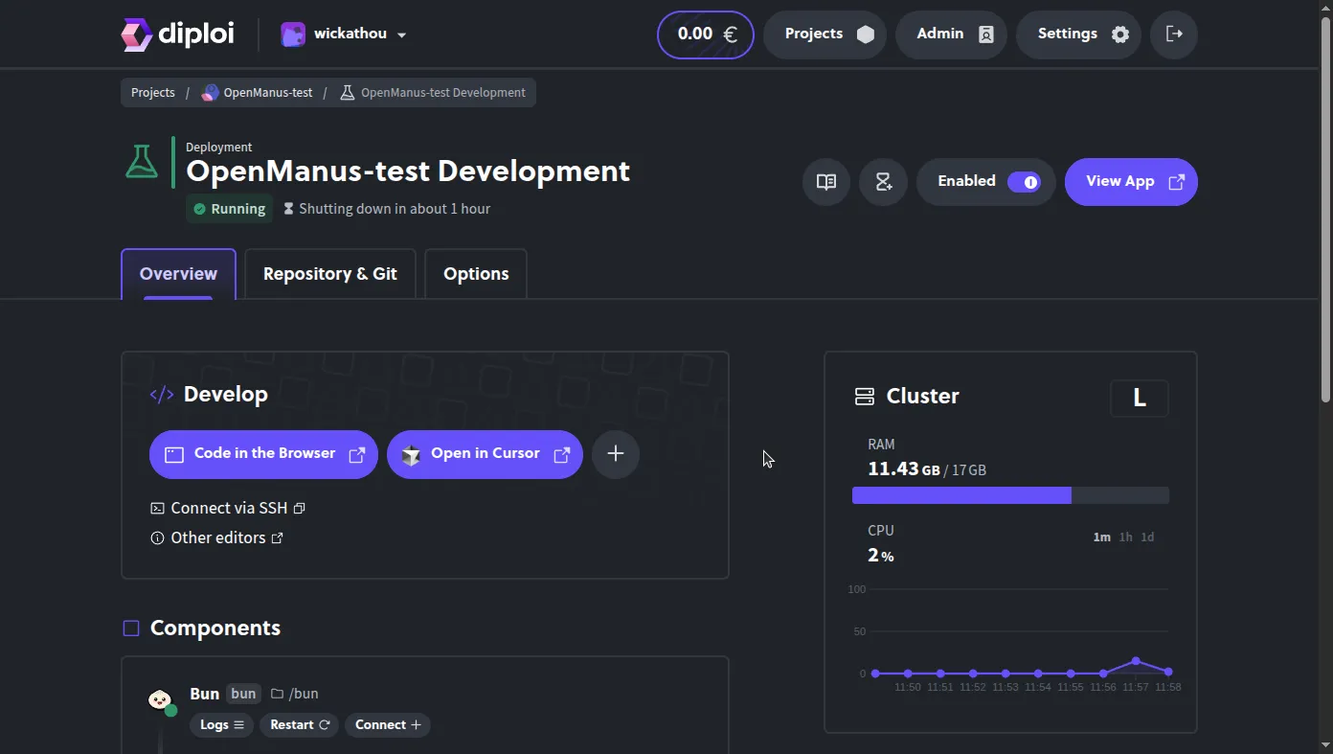Screen dimensions: 1333x754
Task: Open Code in the Browser
Action: [x=262, y=453]
